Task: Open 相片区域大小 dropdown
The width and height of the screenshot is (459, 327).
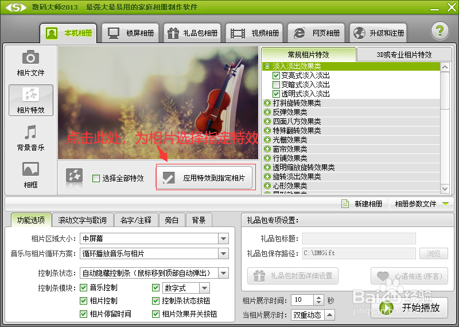Action: click(x=223, y=238)
